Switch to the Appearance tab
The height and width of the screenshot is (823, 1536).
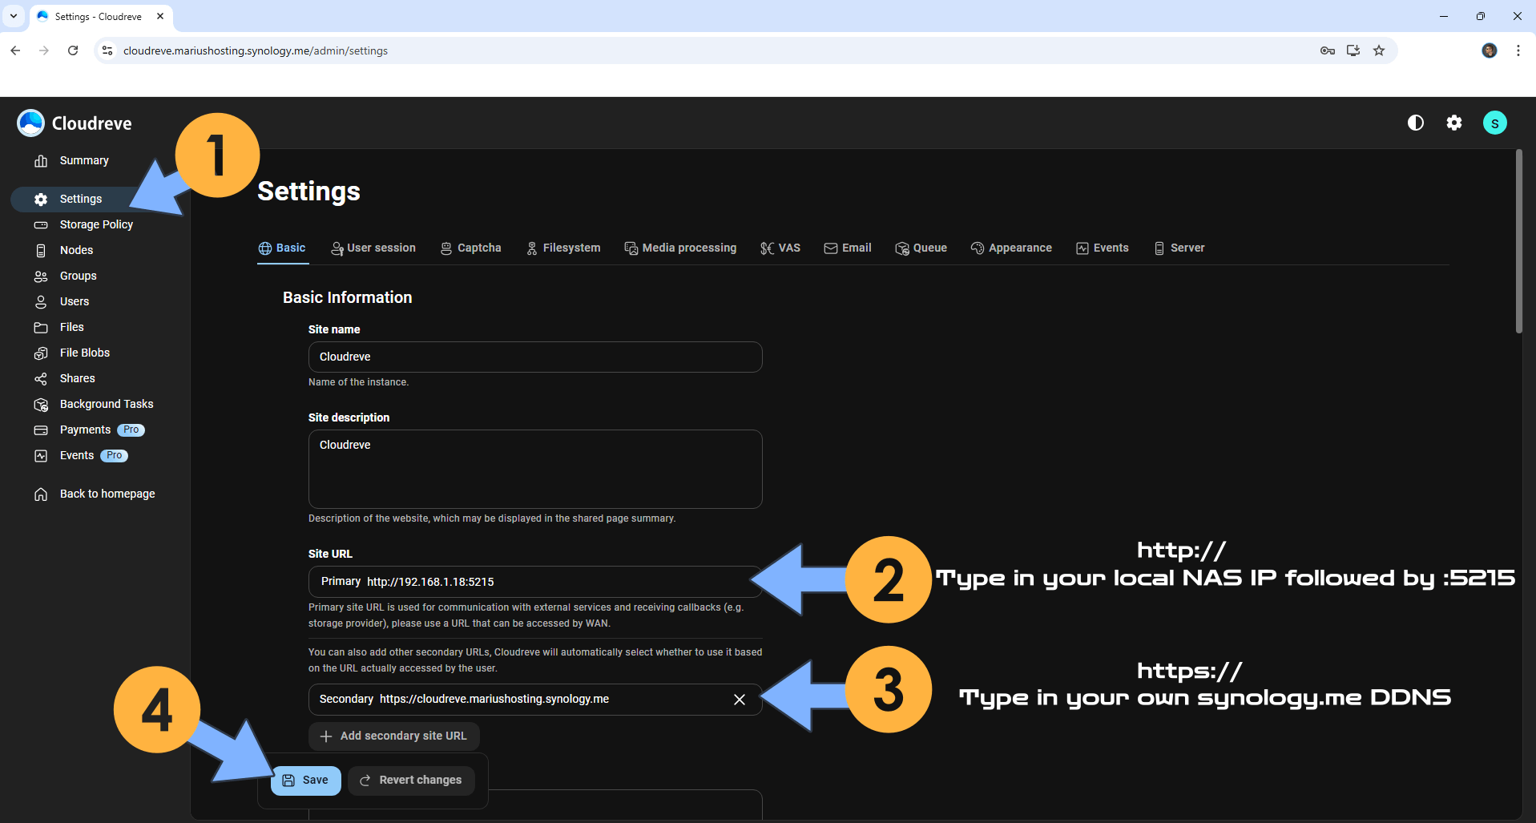click(1011, 248)
